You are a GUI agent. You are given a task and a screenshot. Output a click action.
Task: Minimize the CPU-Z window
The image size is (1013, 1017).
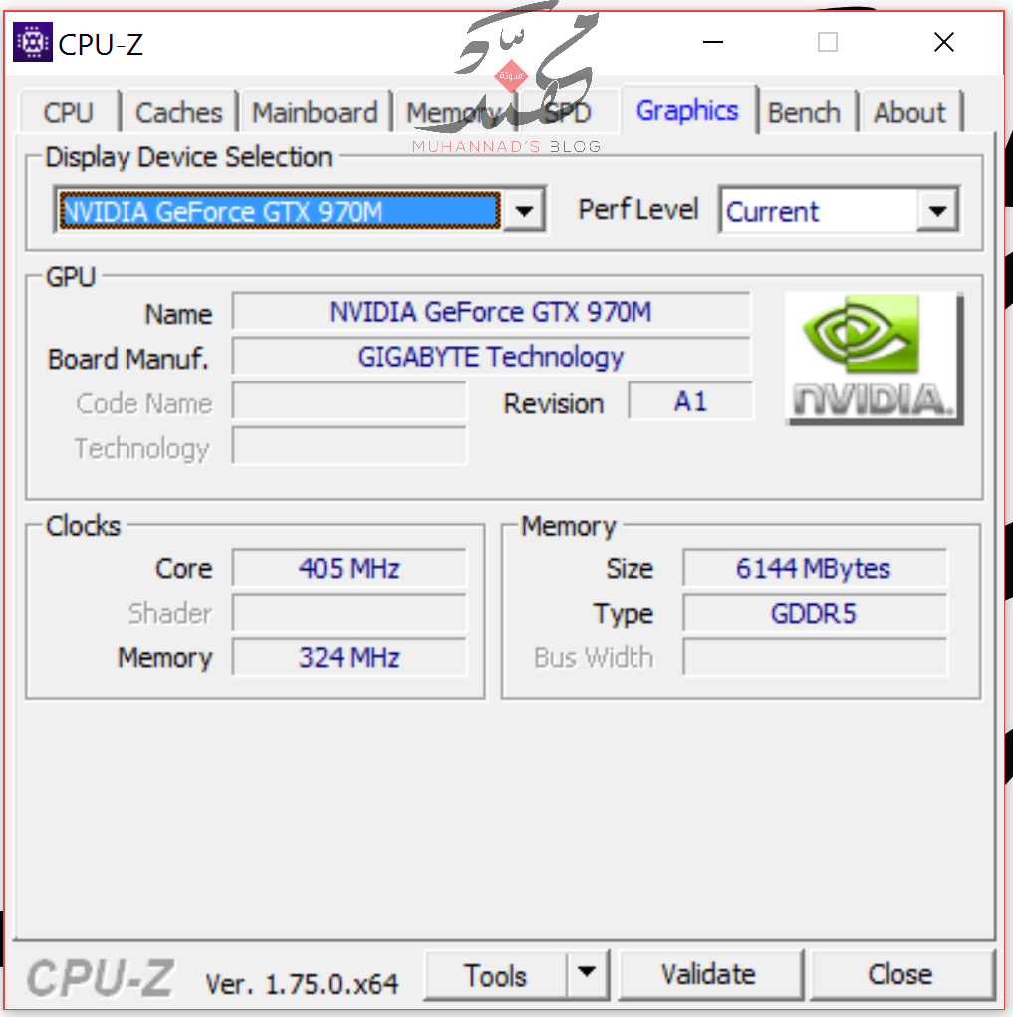(x=712, y=42)
